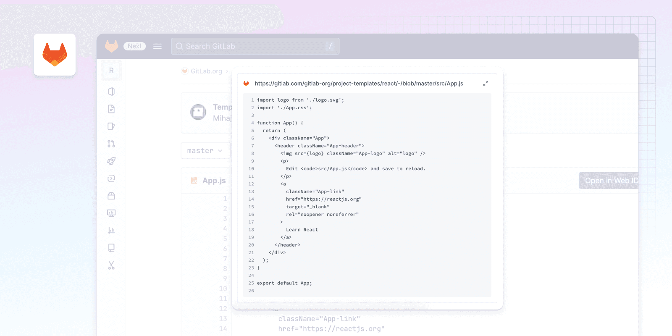Viewport: 672px width, 336px height.
Task: Click the Next badge in top bar
Action: (134, 46)
